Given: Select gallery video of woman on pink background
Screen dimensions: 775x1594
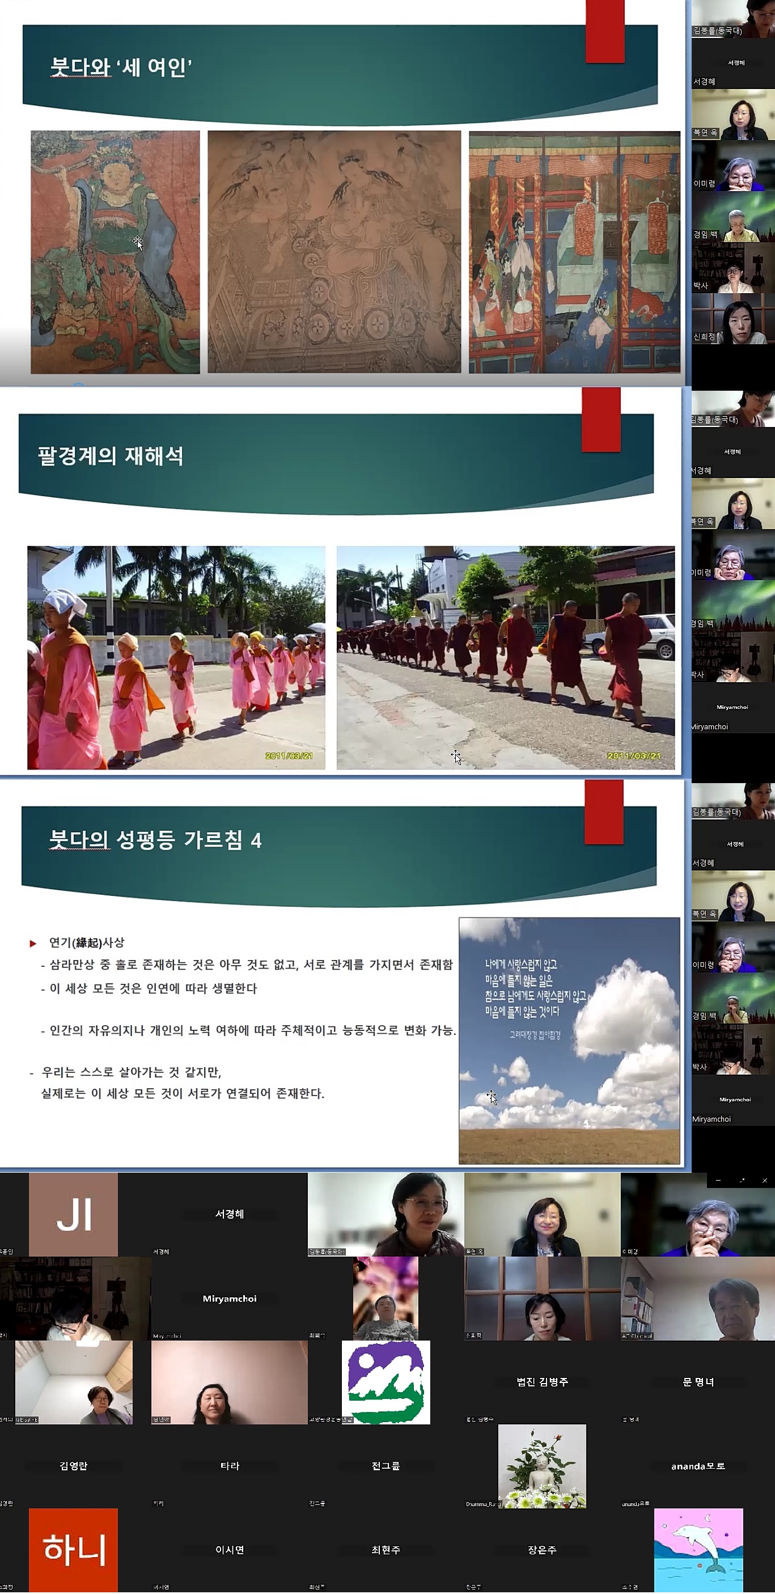Looking at the screenshot, I should pyautogui.click(x=230, y=1382).
